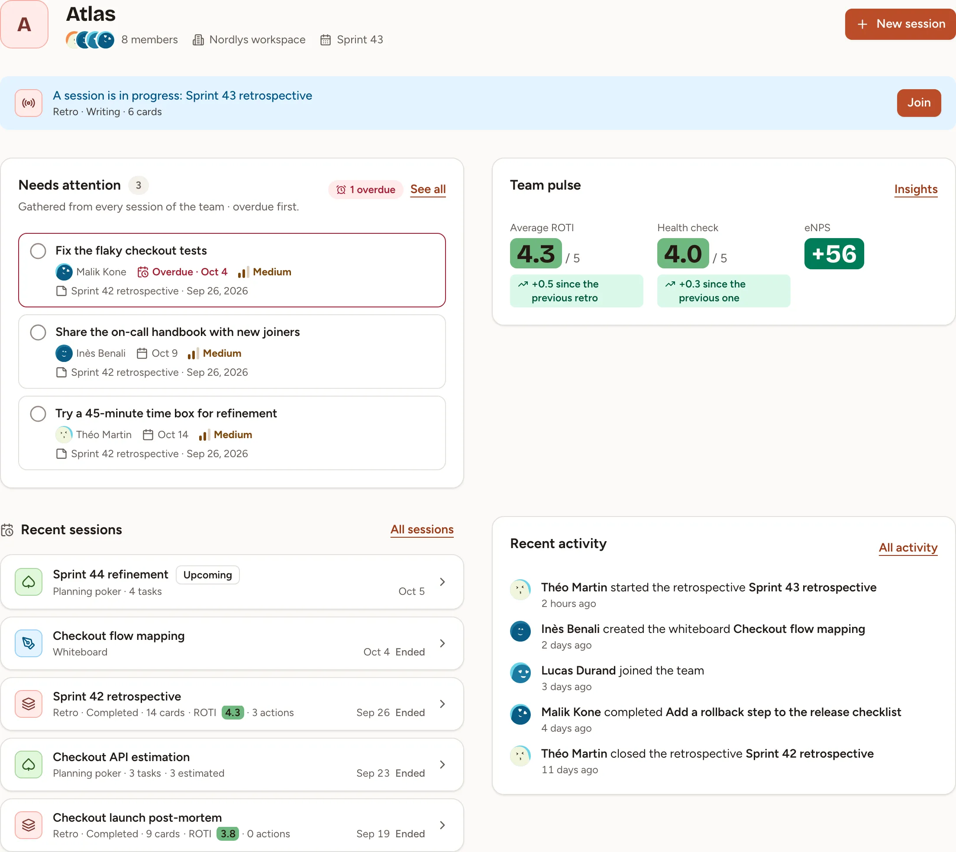Screen dimensions: 956x852
Task: Click the Checkout API estimation spade icon
Action: click(x=29, y=765)
